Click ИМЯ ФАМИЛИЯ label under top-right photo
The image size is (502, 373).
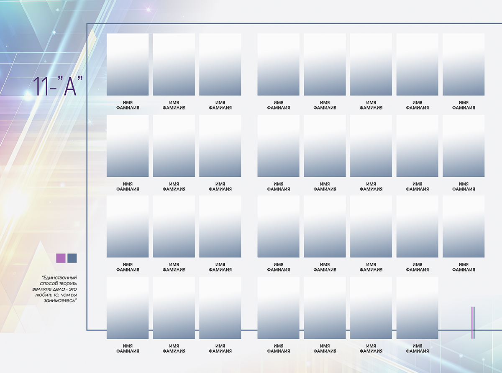[x=464, y=105]
